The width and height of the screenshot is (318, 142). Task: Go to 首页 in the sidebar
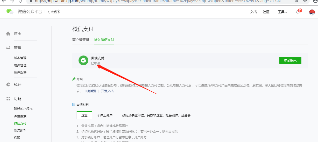[x=18, y=34]
